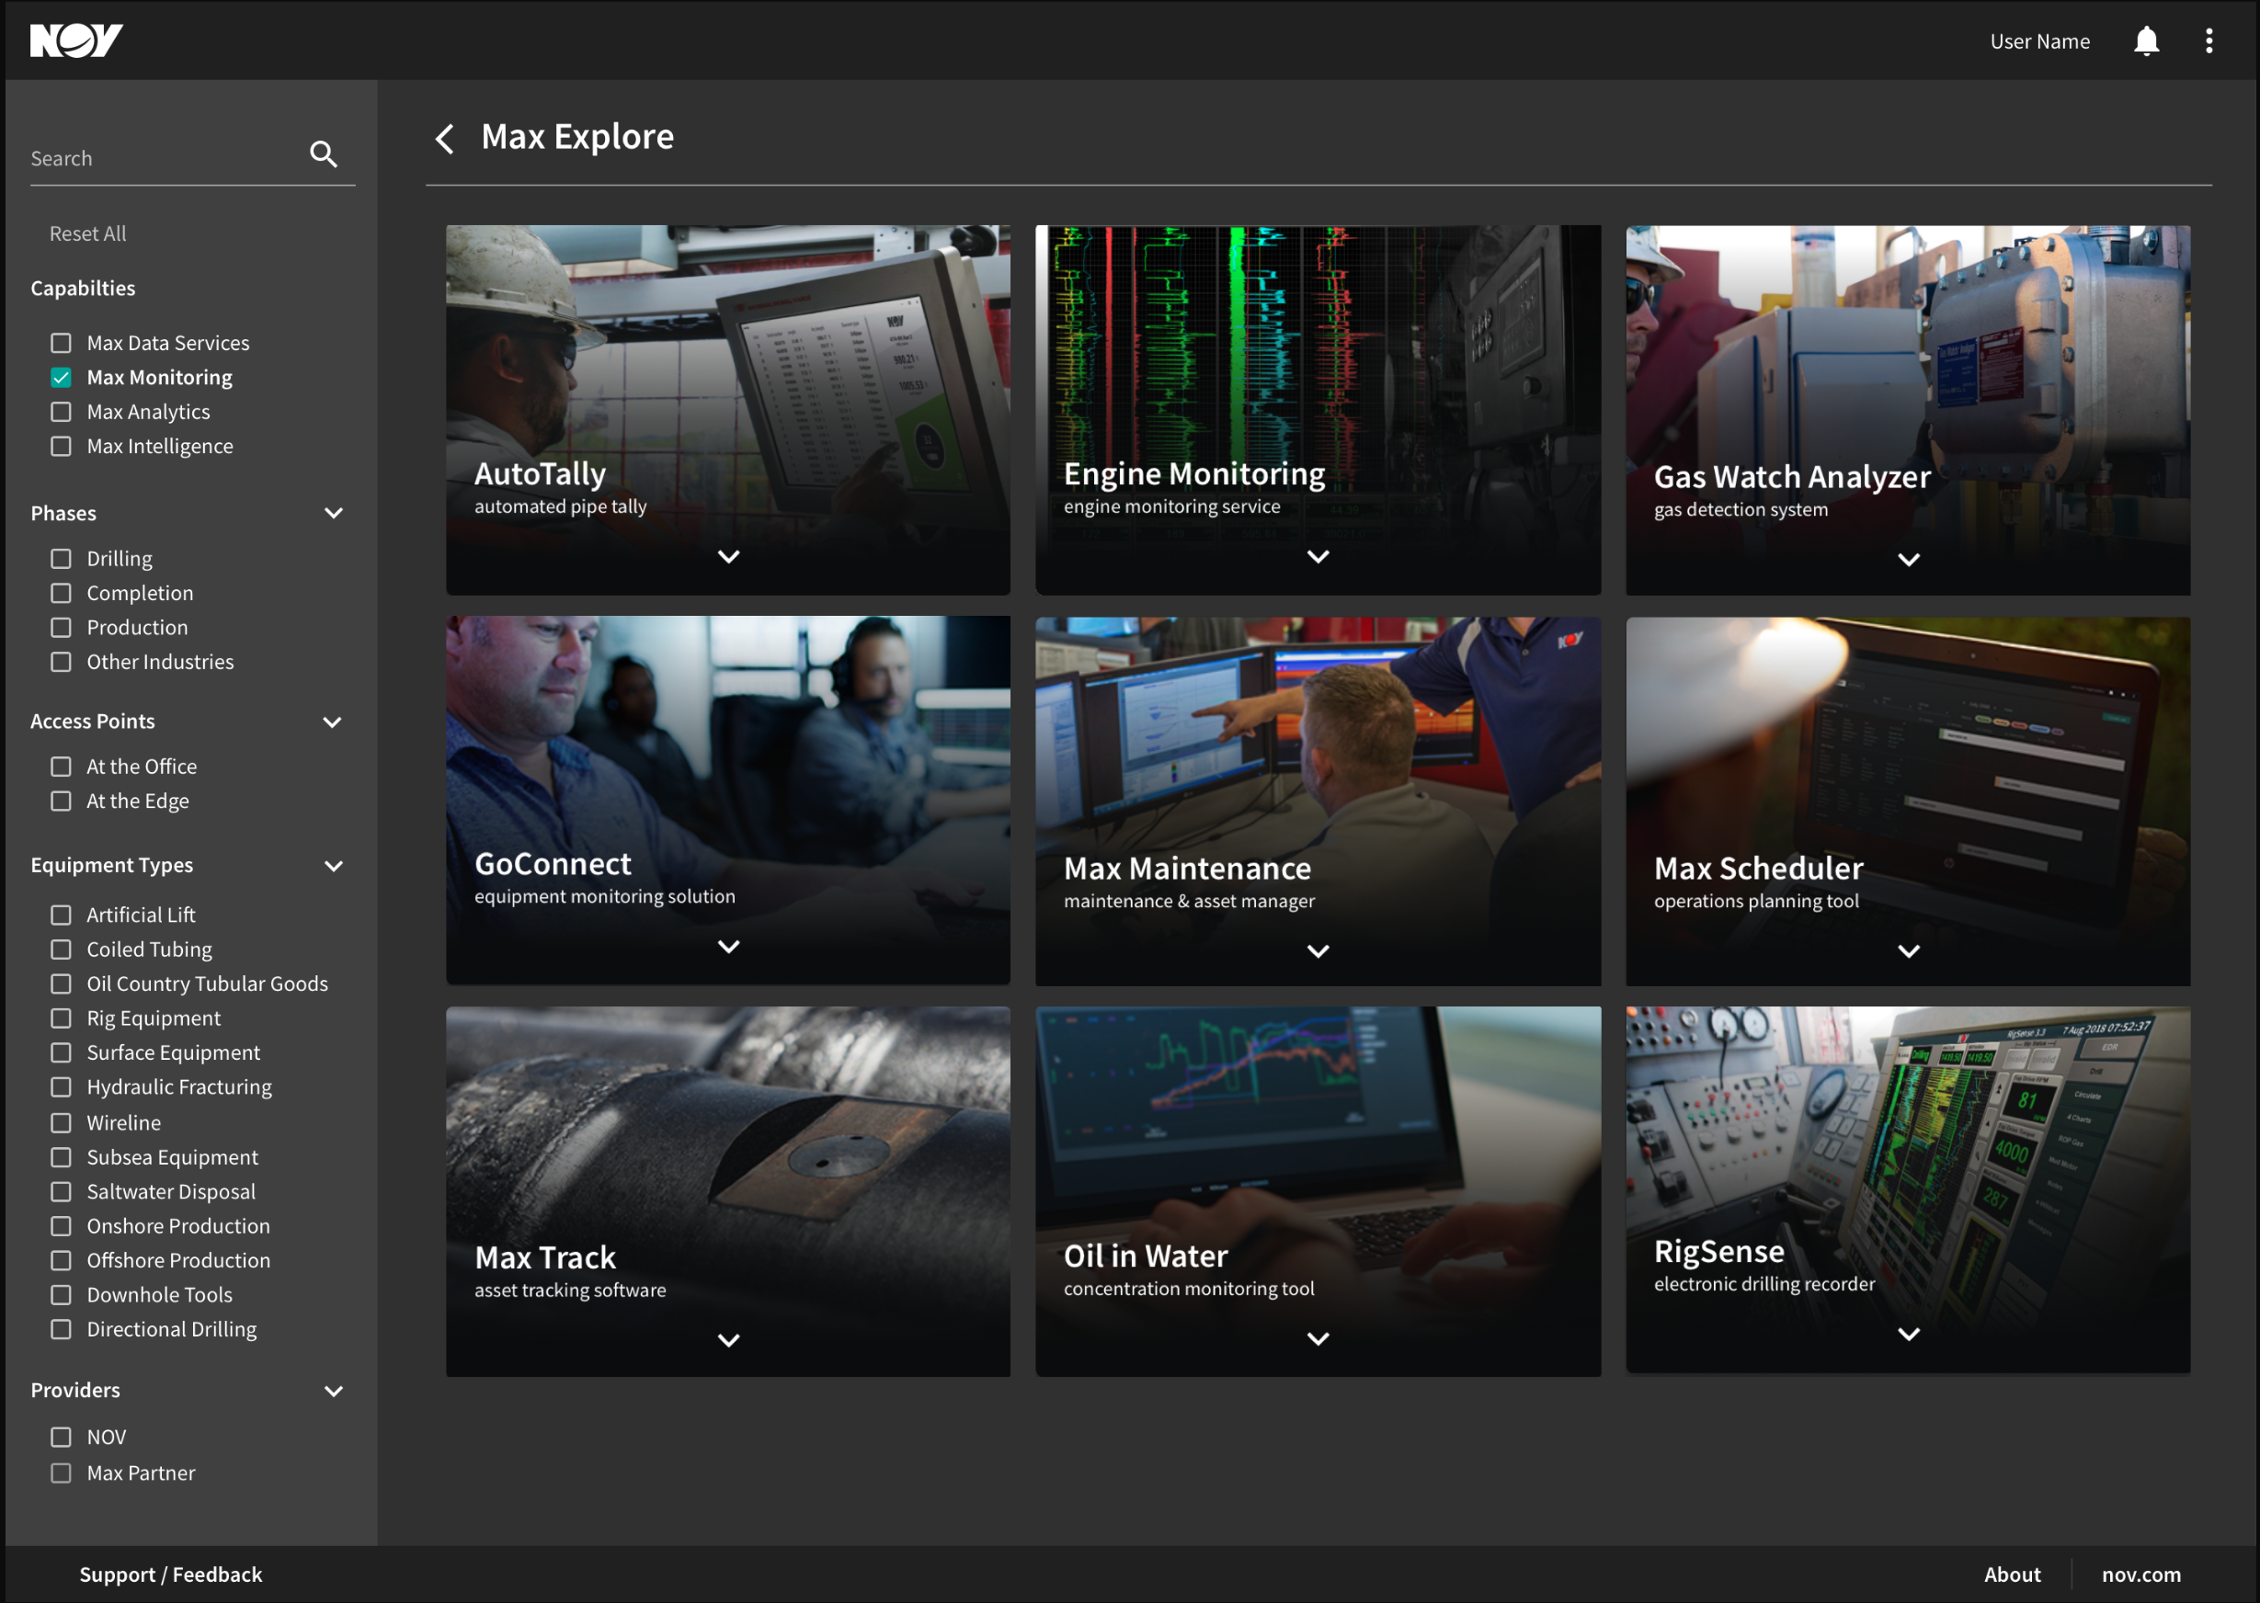Click Reset All filters
2260x1603 pixels.
[x=88, y=234]
